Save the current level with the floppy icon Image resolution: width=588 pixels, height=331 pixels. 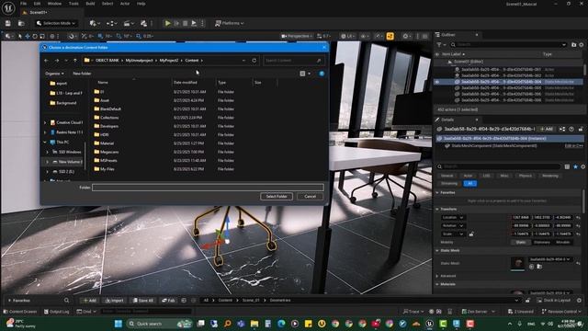(8, 23)
